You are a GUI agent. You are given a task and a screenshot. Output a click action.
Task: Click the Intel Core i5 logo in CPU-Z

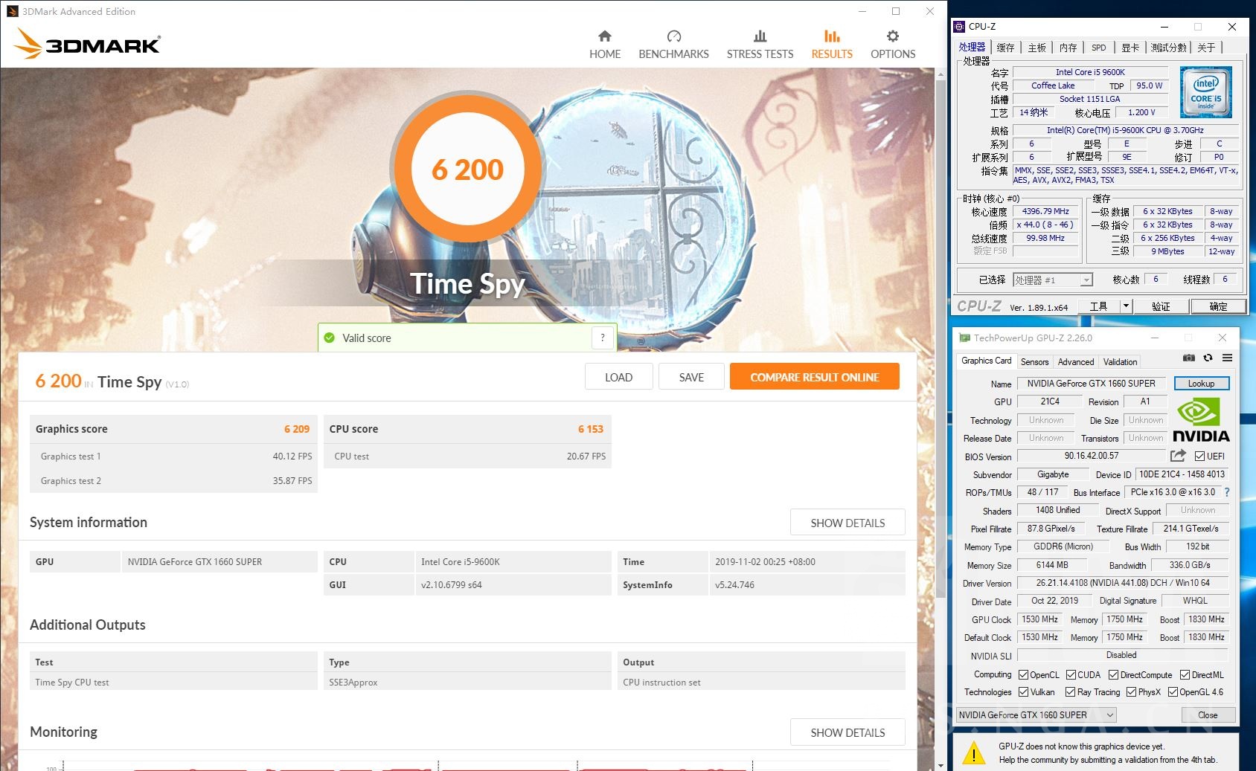point(1205,92)
